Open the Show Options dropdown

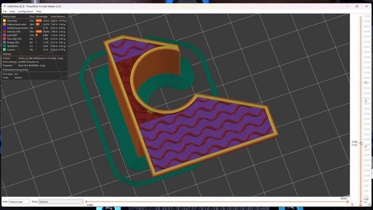pos(61,202)
